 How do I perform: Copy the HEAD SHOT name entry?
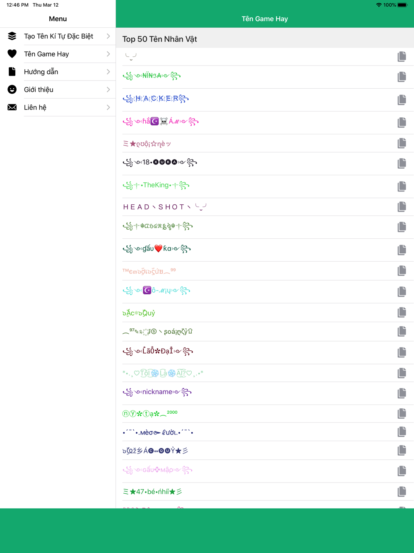pyautogui.click(x=402, y=206)
